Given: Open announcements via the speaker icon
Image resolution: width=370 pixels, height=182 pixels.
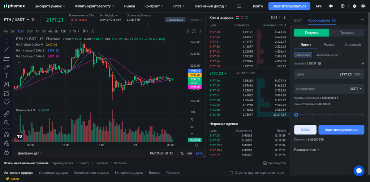Looking at the screenshot, I should coord(331,6).
